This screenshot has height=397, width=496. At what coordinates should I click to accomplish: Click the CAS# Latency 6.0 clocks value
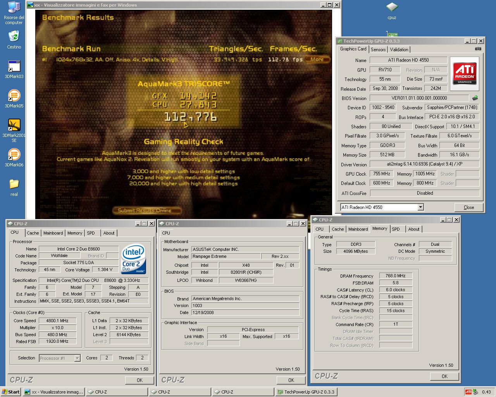pos(396,290)
